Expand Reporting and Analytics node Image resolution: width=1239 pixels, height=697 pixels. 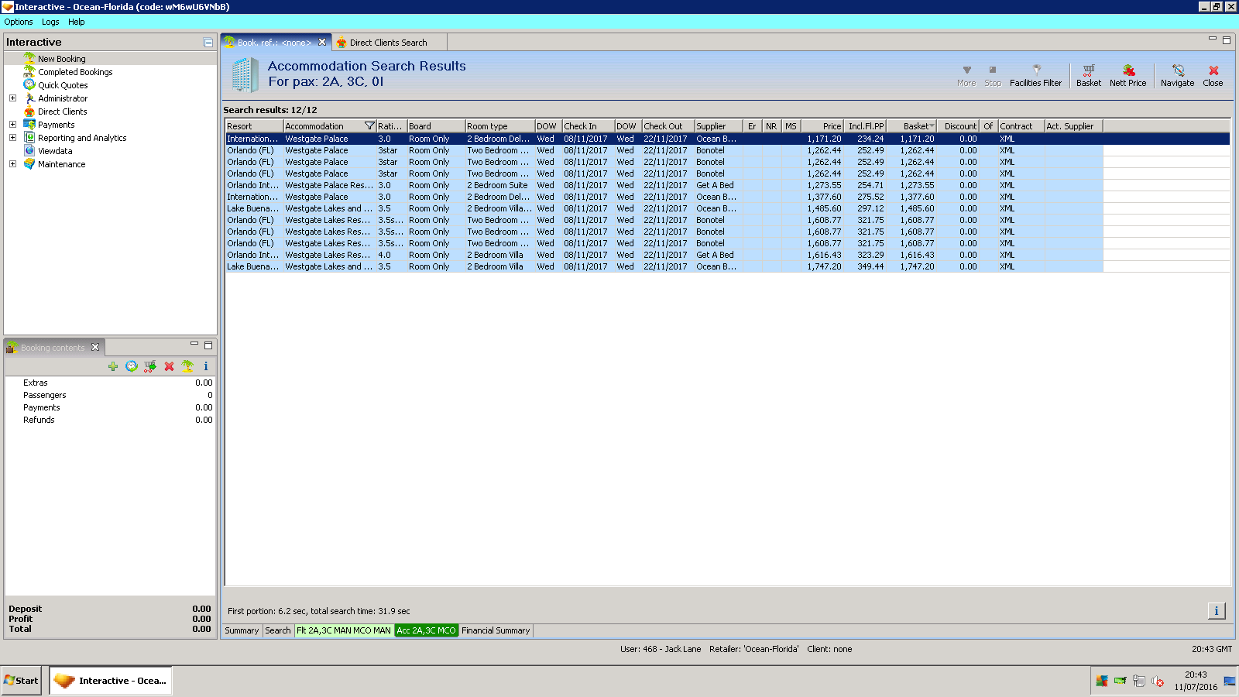click(x=12, y=138)
